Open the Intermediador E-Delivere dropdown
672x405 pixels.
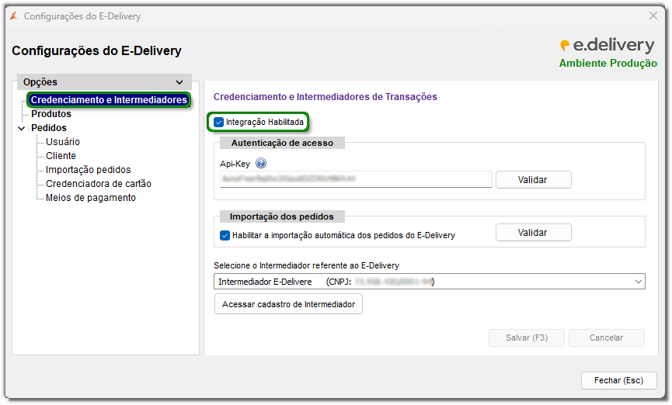pos(638,282)
